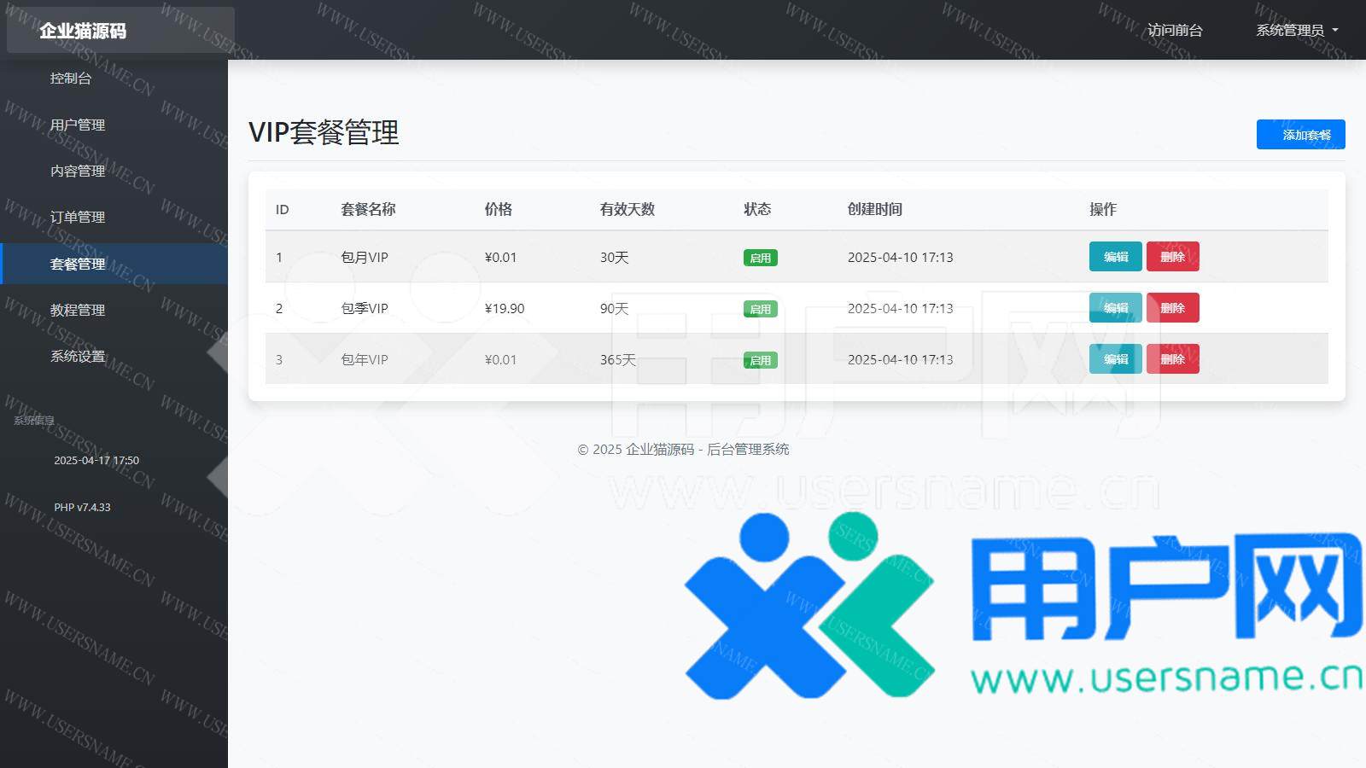Open 控制台 in the sidebar
The height and width of the screenshot is (768, 1366).
(71, 79)
